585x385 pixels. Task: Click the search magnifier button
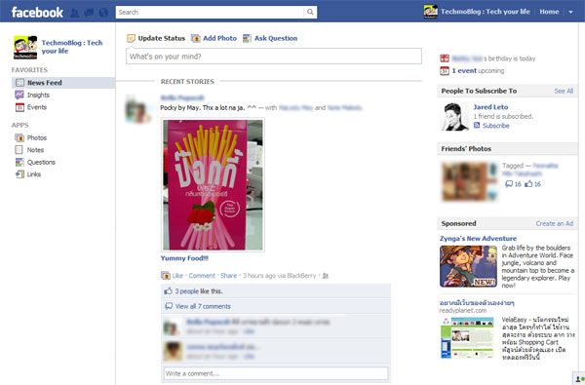[310, 12]
